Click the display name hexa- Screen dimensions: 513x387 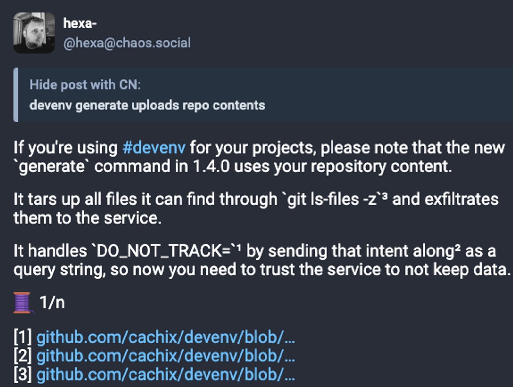point(80,23)
